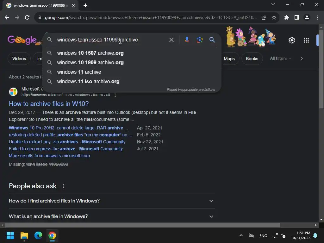
Task: Click the Chrome taskbar icon
Action: [52, 235]
